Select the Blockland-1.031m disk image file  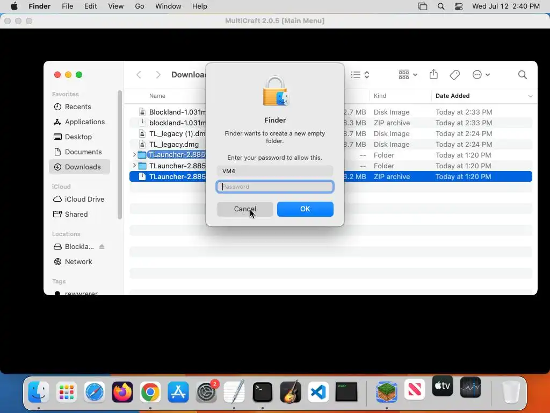331,112
